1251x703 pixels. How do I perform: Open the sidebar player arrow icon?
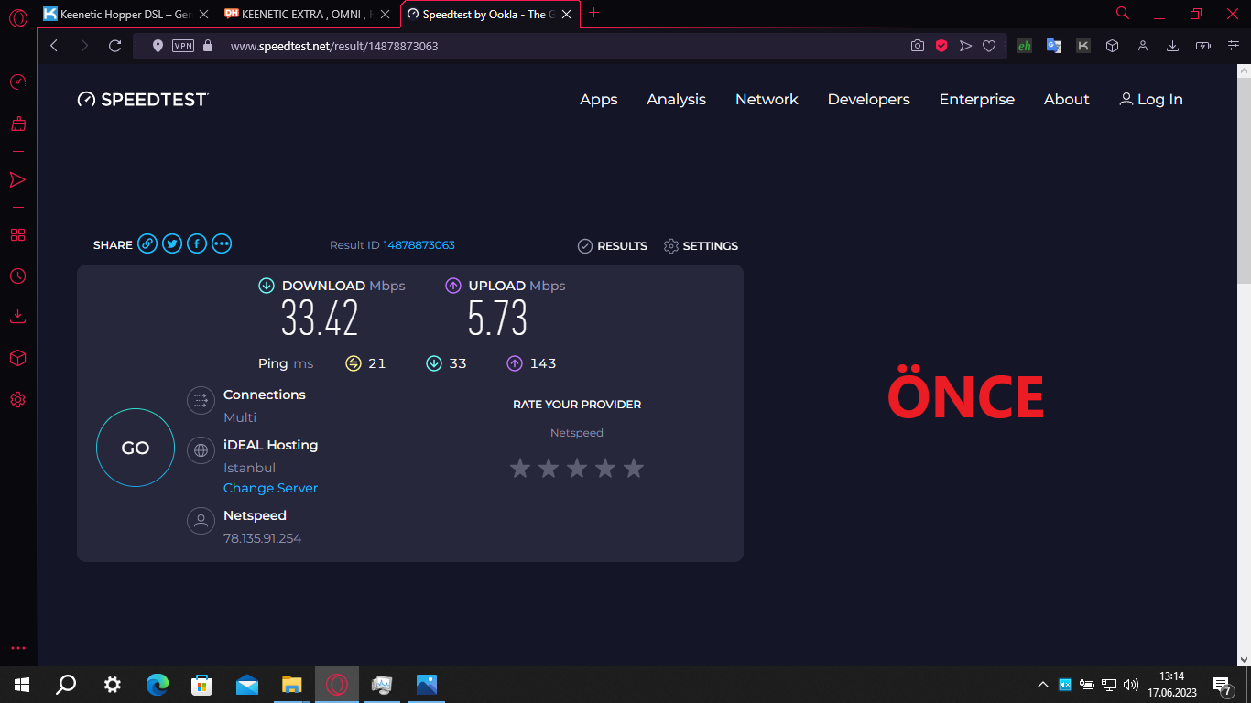click(x=17, y=179)
